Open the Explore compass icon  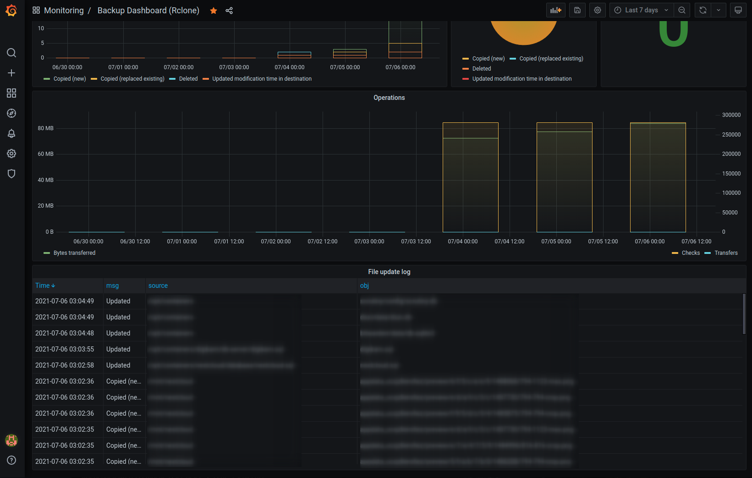[x=11, y=113]
